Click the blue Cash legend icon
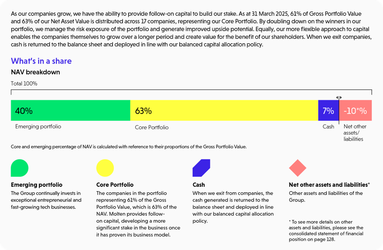The width and height of the screenshot is (383, 250). coord(201,168)
